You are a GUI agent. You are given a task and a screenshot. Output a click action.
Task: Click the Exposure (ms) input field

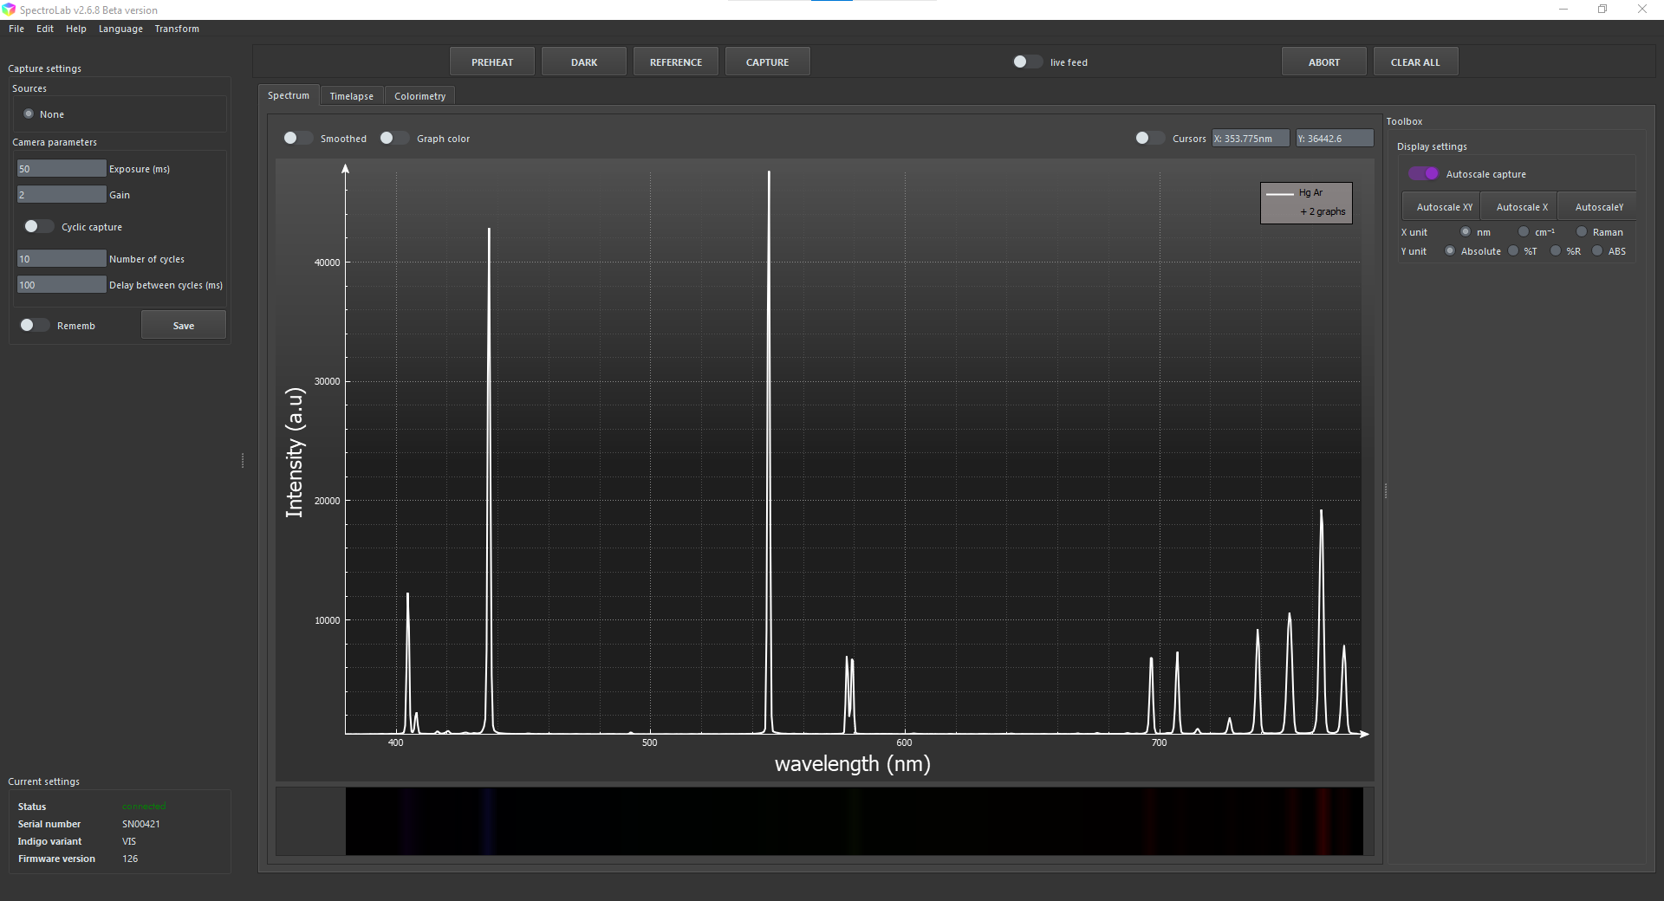coord(62,169)
